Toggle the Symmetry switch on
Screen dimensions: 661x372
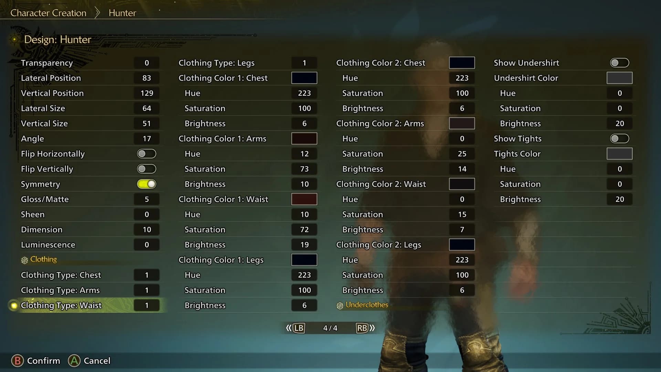146,184
